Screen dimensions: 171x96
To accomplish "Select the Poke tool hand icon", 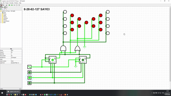I will [x=1, y=5].
